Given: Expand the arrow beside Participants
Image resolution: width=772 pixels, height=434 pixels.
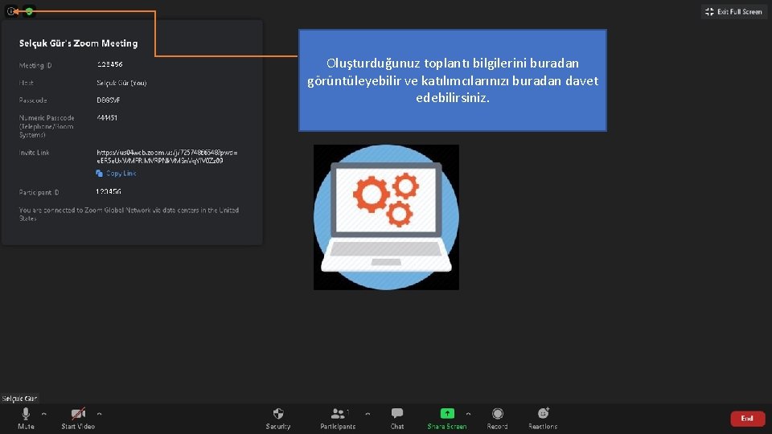Looking at the screenshot, I should pyautogui.click(x=368, y=414).
